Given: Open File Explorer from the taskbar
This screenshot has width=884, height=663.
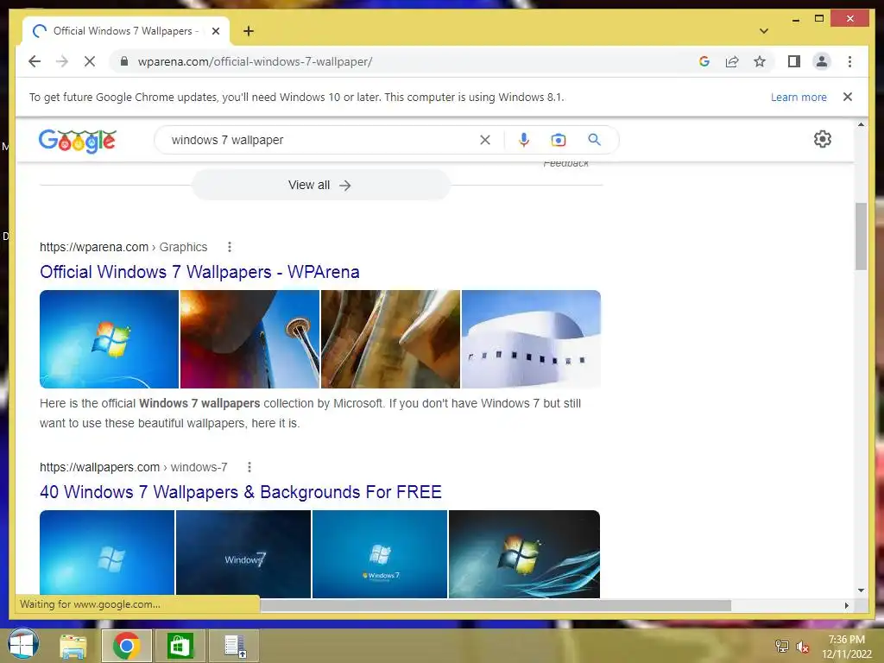Looking at the screenshot, I should [73, 646].
